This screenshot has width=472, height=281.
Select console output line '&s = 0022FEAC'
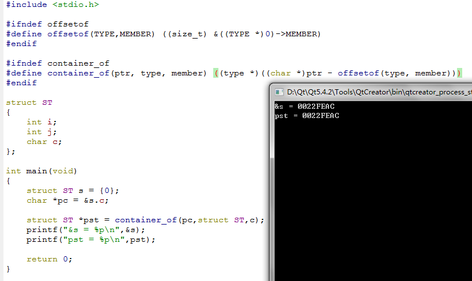tap(304, 107)
